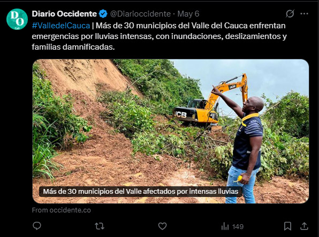This screenshot has width=319, height=237.
Task: Bookmark this post
Action: tap(287, 226)
